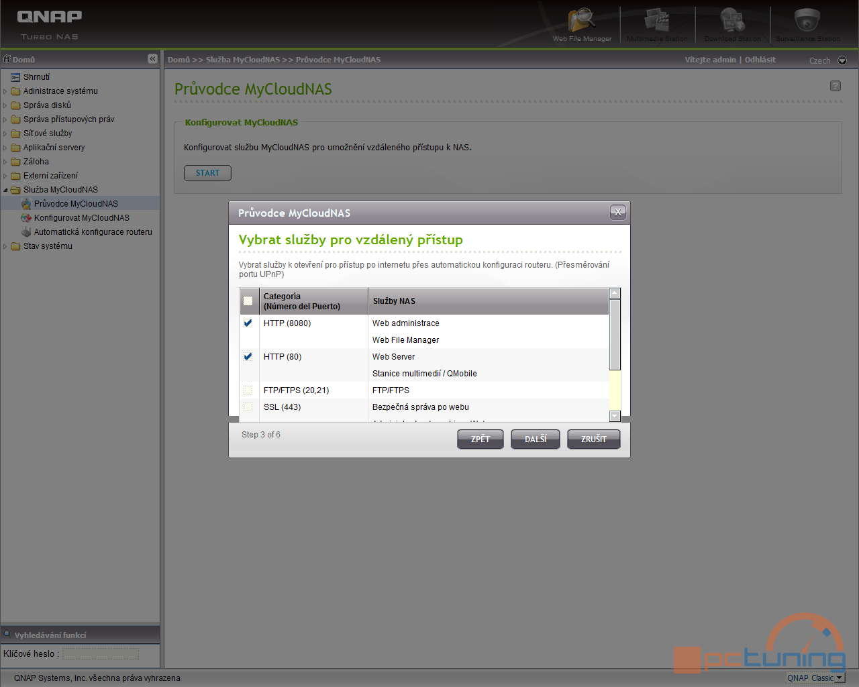Collapse the left navigation panel
Viewport: 859px width, 687px height.
(x=152, y=59)
